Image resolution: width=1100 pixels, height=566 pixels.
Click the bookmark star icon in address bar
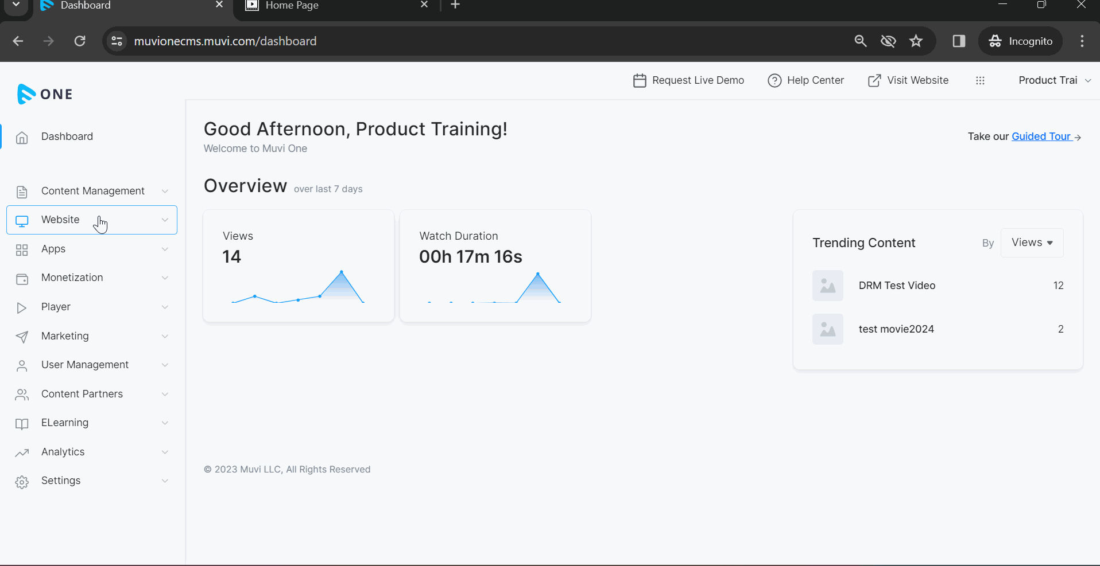(916, 41)
